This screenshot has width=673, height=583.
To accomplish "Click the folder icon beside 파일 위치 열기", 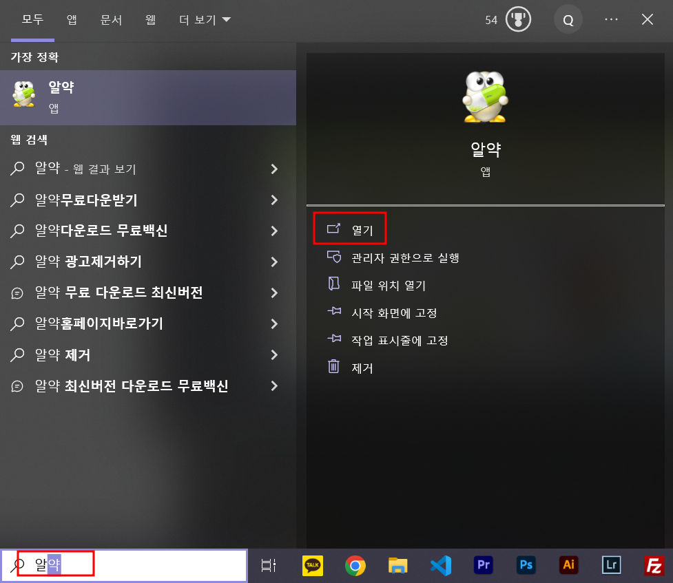I will click(334, 284).
